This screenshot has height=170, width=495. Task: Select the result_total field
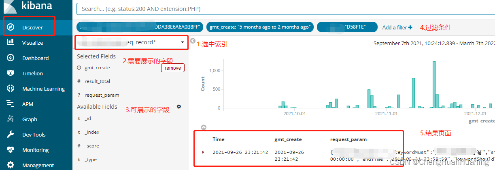coord(97,81)
